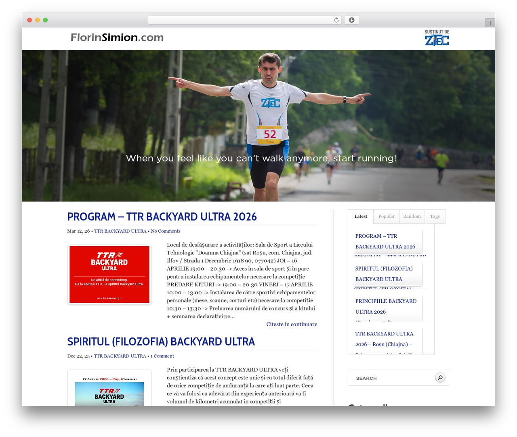Open sidebar link PROGRAM – TTR BACKYARD ULTRA 2026

click(385, 241)
